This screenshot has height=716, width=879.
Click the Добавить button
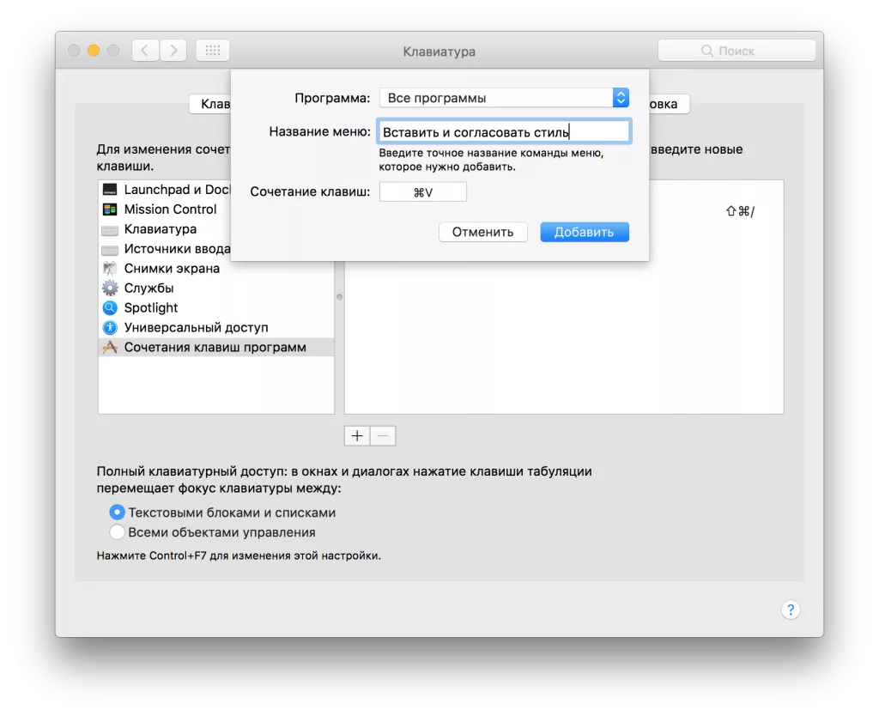(x=584, y=232)
